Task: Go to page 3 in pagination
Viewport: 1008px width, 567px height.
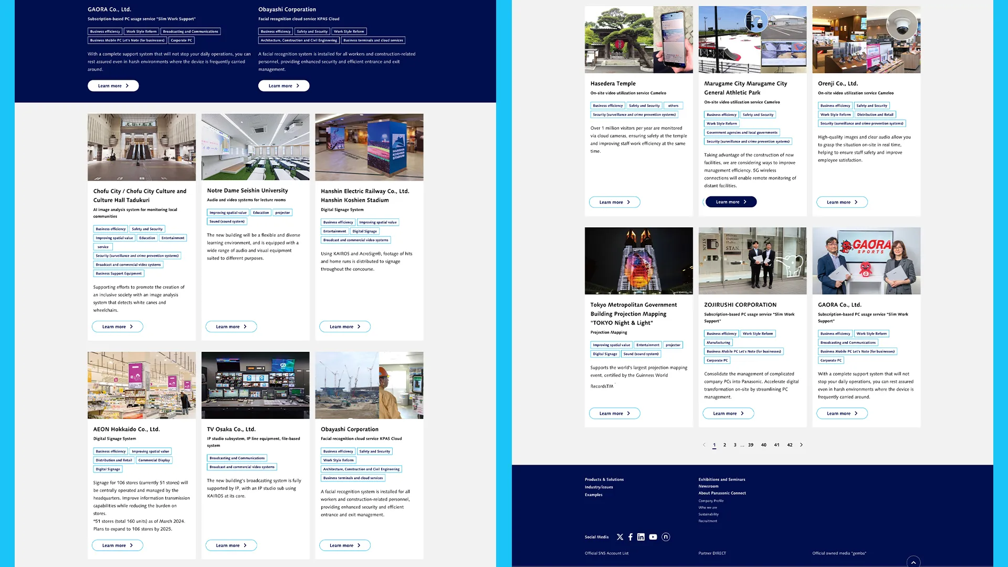Action: [735, 445]
